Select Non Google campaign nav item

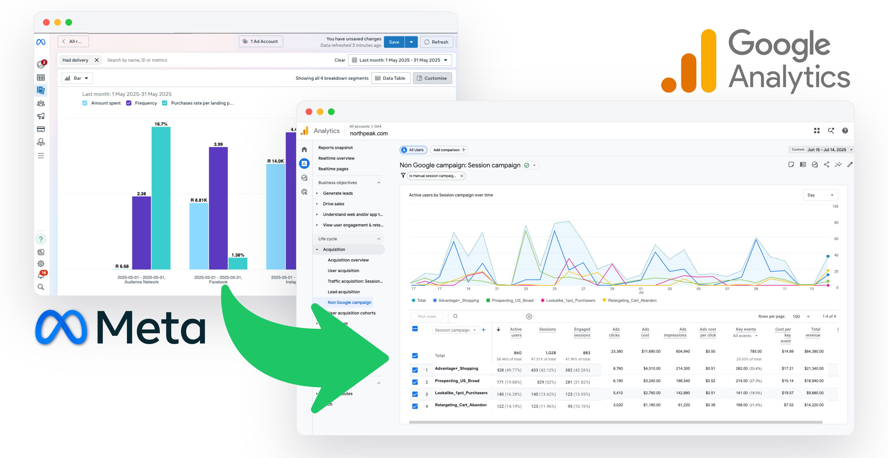point(349,302)
